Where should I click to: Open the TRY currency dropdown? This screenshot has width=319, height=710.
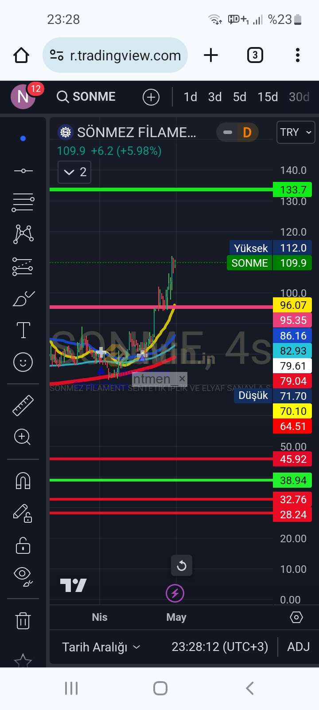pyautogui.click(x=296, y=132)
